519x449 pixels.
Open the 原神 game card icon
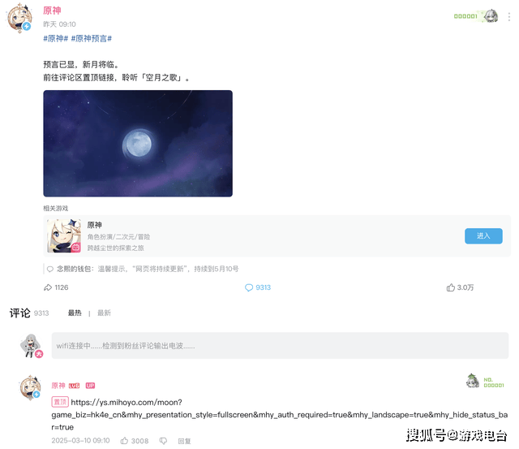[x=64, y=235]
